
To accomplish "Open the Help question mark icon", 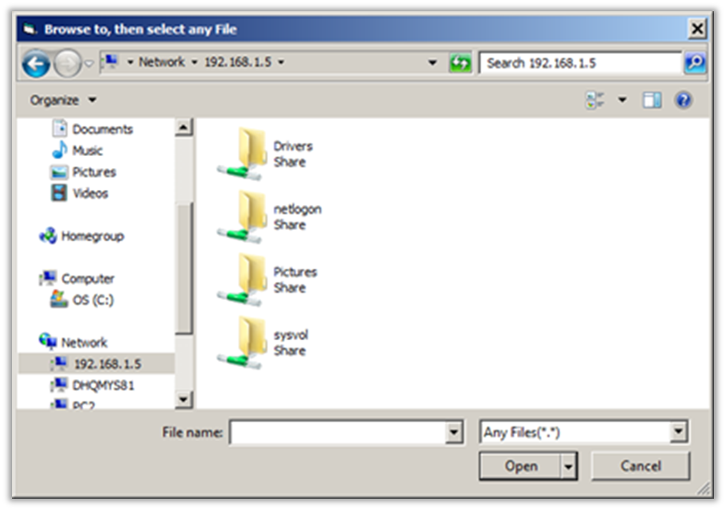I will (x=683, y=101).
